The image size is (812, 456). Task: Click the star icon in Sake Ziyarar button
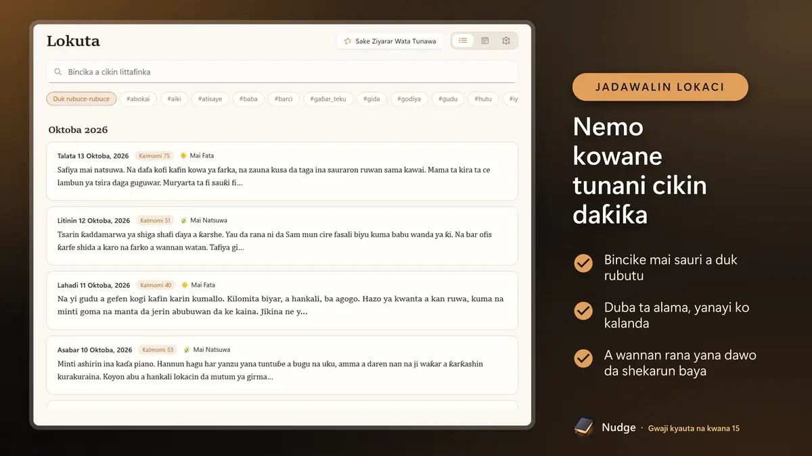(x=348, y=41)
